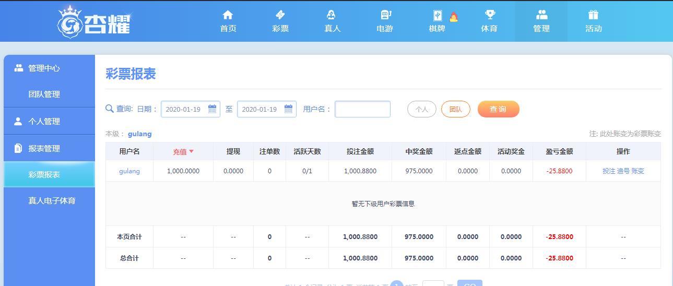Open the sports trophy icon 体育
Screen dimensions: 673x286
(x=489, y=15)
